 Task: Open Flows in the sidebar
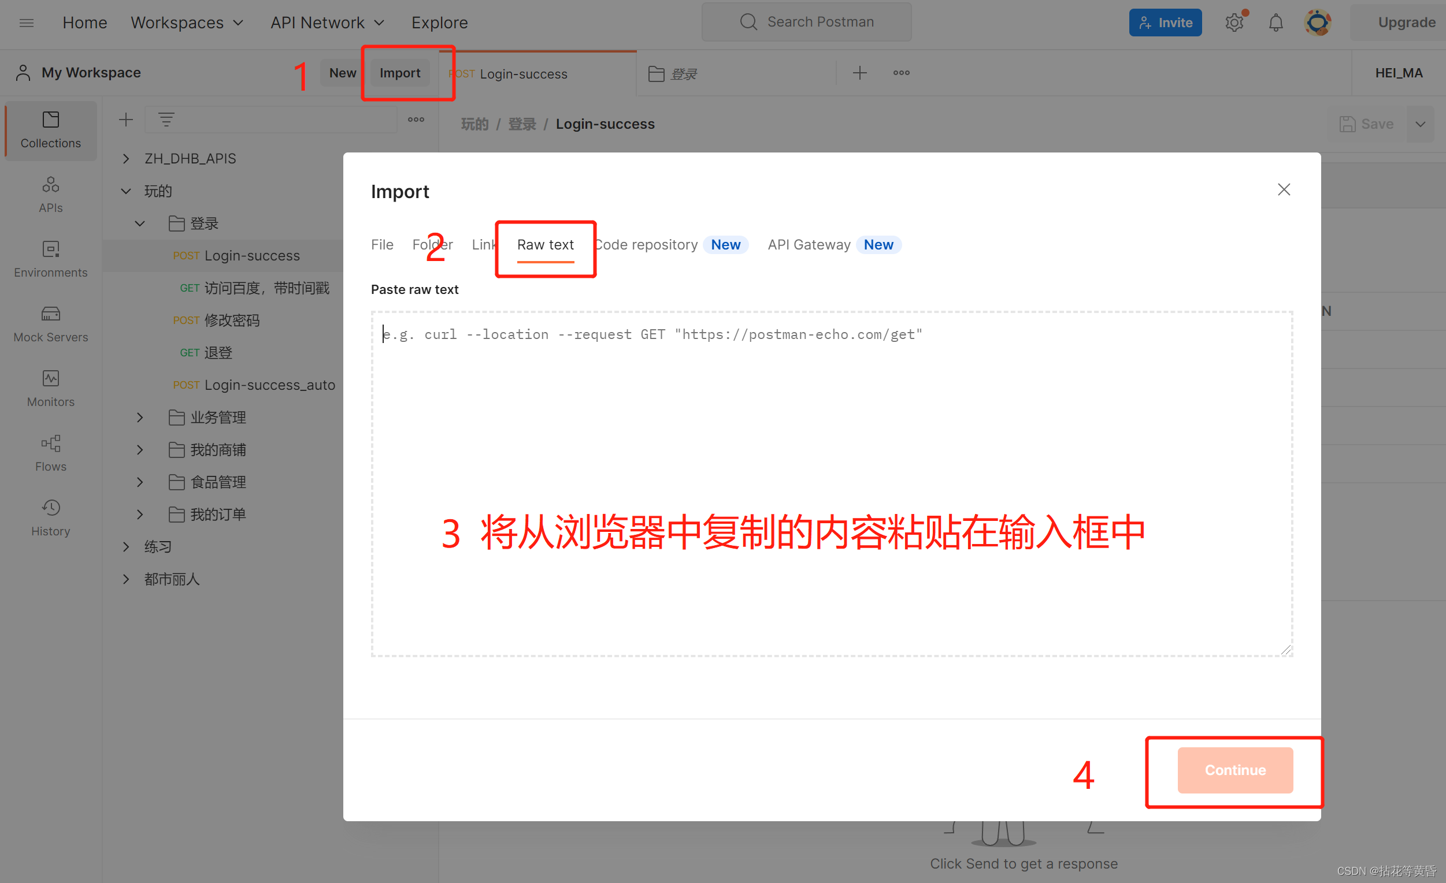point(50,453)
